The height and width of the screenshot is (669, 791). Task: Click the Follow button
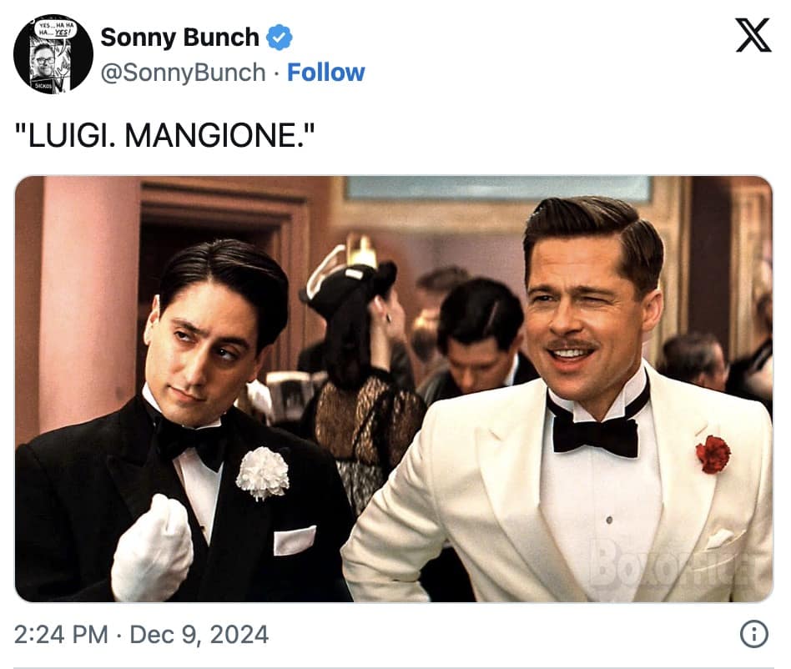pos(327,73)
